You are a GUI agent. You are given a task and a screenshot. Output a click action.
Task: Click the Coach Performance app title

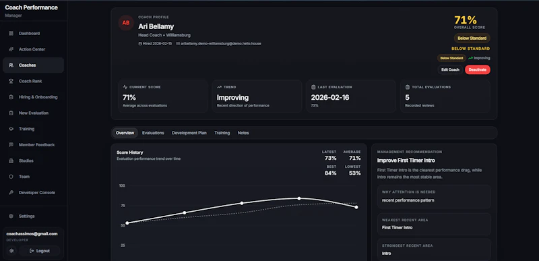click(x=31, y=7)
